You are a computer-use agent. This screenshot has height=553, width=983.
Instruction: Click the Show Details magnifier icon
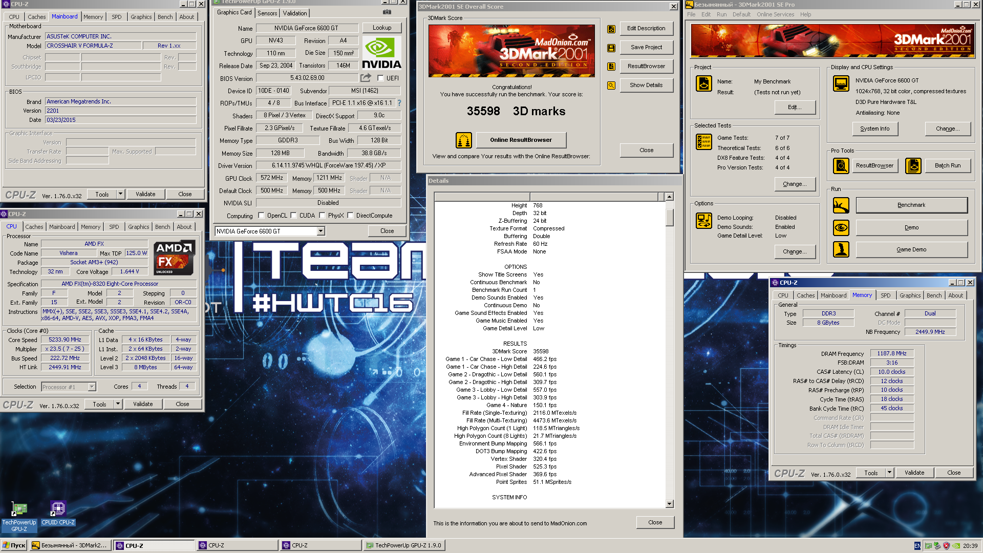pyautogui.click(x=611, y=86)
